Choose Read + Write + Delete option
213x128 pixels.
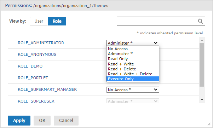133,74
